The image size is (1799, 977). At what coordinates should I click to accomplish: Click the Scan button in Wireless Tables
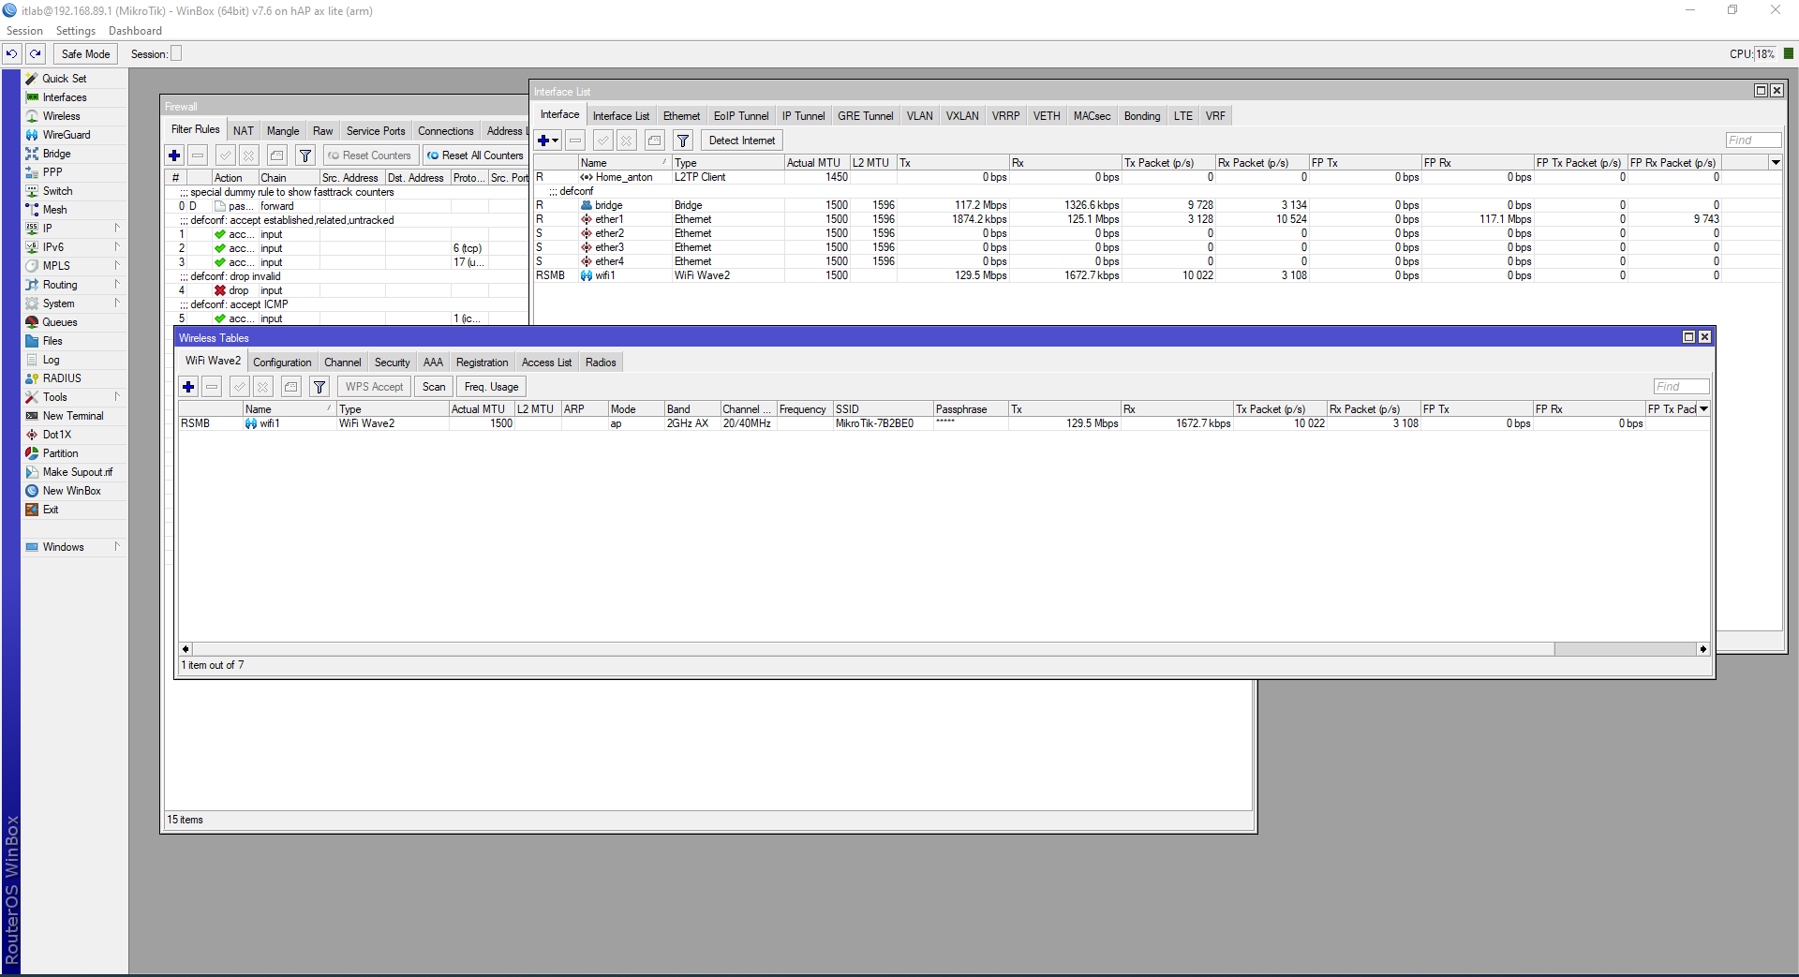[x=434, y=387]
